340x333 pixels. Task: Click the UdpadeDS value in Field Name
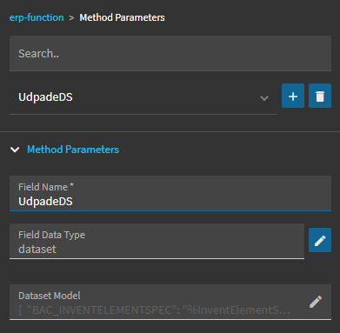[45, 202]
